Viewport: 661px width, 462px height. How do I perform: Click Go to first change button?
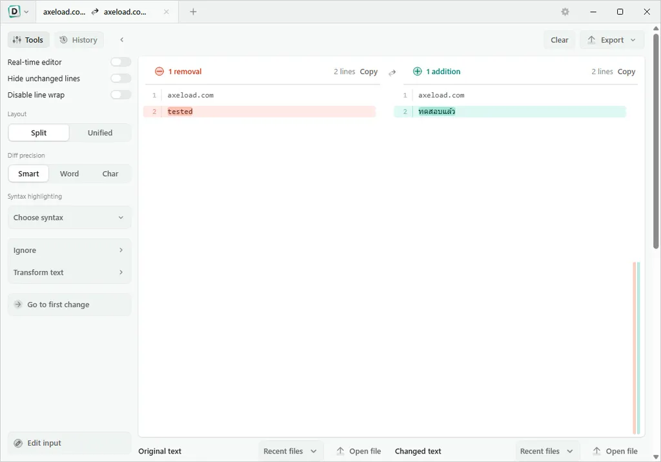click(x=70, y=305)
